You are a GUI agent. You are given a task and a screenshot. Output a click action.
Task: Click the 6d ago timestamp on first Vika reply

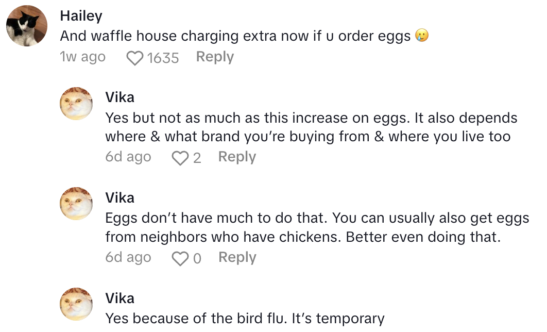[128, 157]
